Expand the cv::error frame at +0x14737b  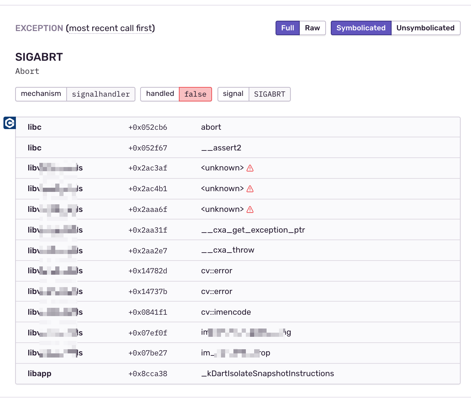tap(238, 292)
